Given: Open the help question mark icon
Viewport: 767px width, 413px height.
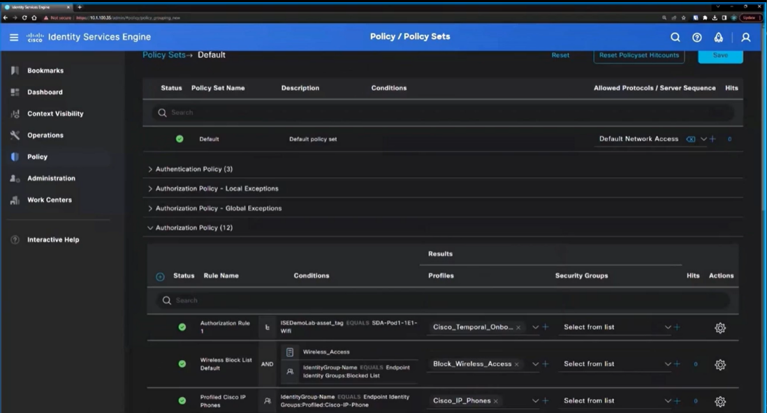Looking at the screenshot, I should [x=696, y=38].
